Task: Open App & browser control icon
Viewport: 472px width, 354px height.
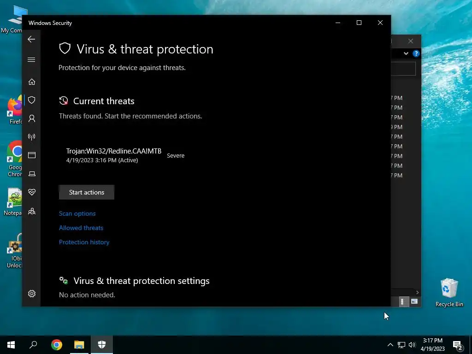Action: pos(32,155)
